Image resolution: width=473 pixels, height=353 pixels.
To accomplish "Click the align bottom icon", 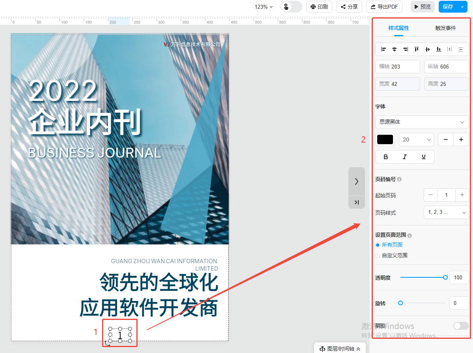I will [438, 49].
